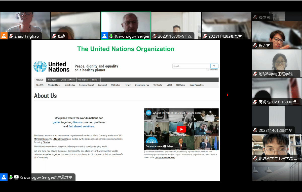Screen dimensions: 302x192
Task: Expand the About Us menu
Action: coord(40,80)
